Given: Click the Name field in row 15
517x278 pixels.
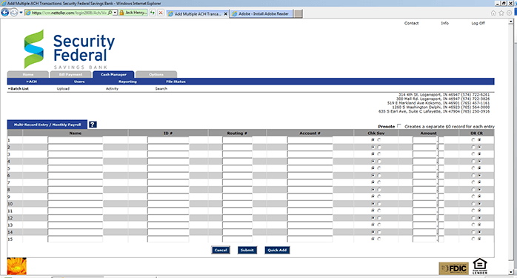Looking at the screenshot, I should coord(75,239).
